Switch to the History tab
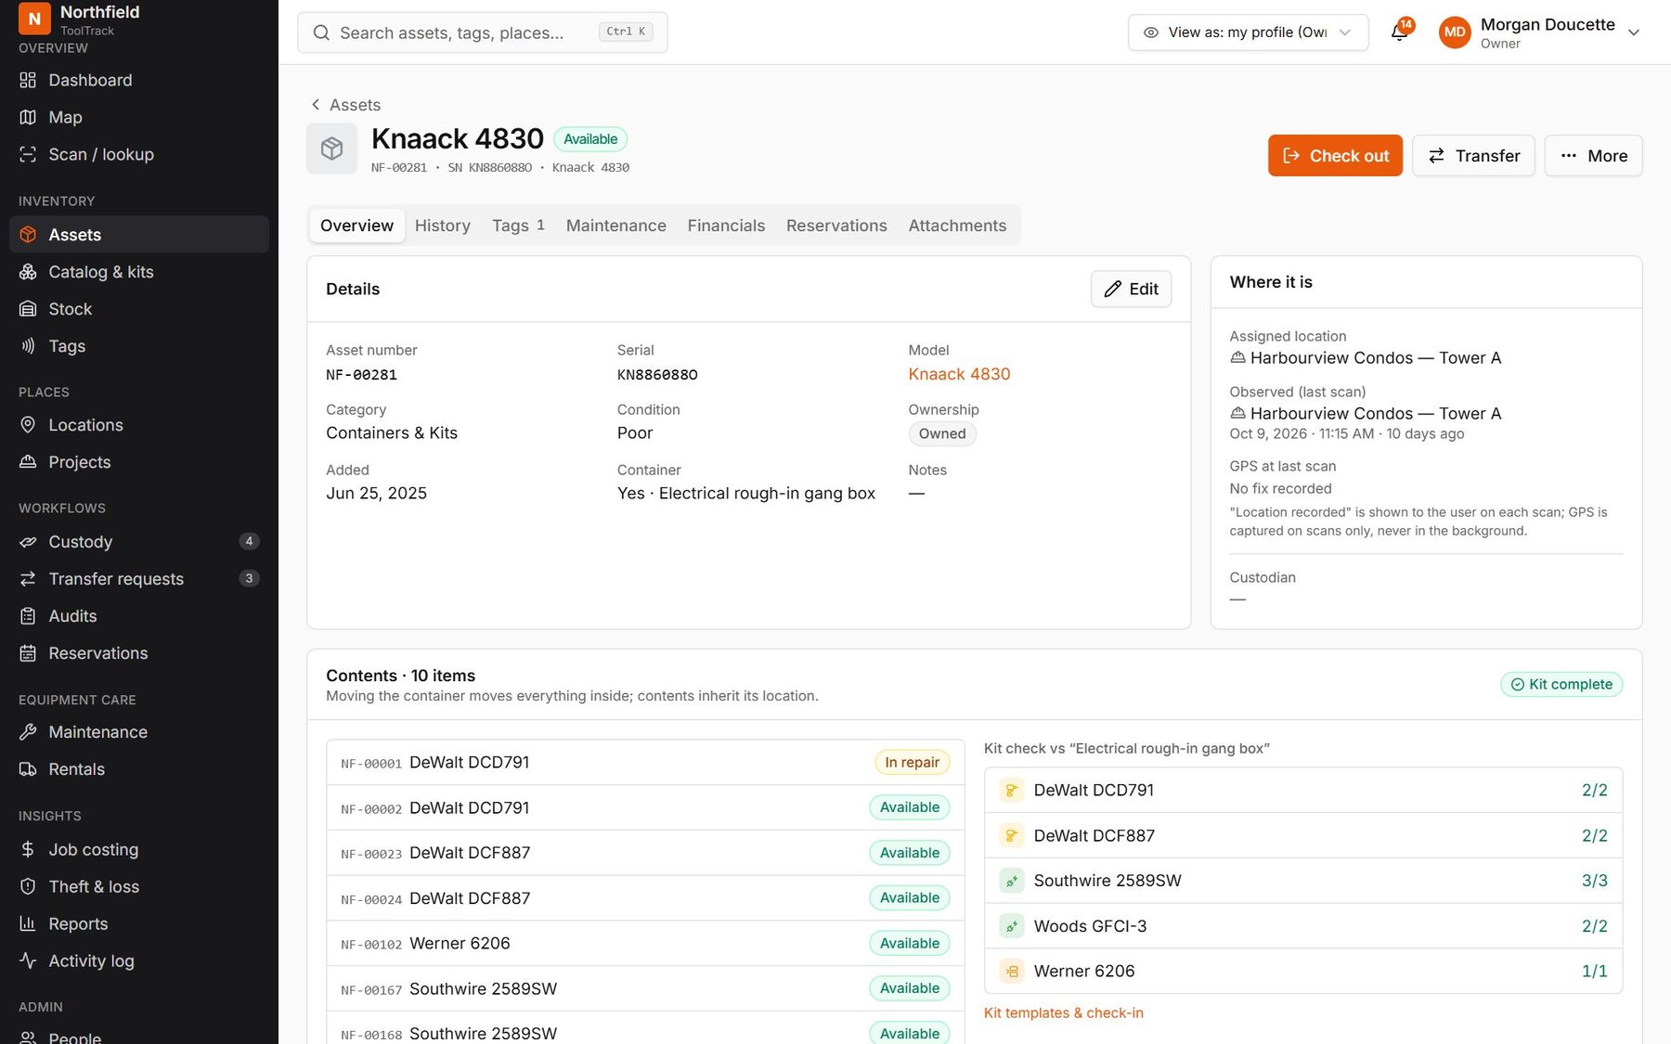 click(x=443, y=226)
